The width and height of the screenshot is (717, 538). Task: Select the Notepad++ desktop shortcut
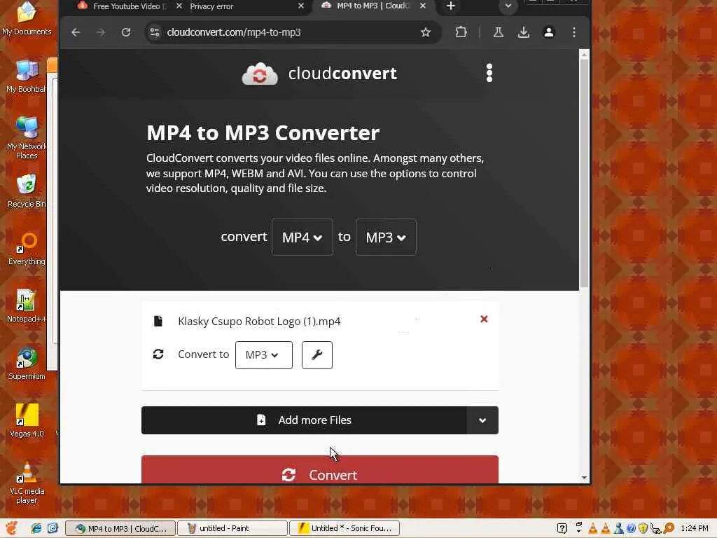27,305
